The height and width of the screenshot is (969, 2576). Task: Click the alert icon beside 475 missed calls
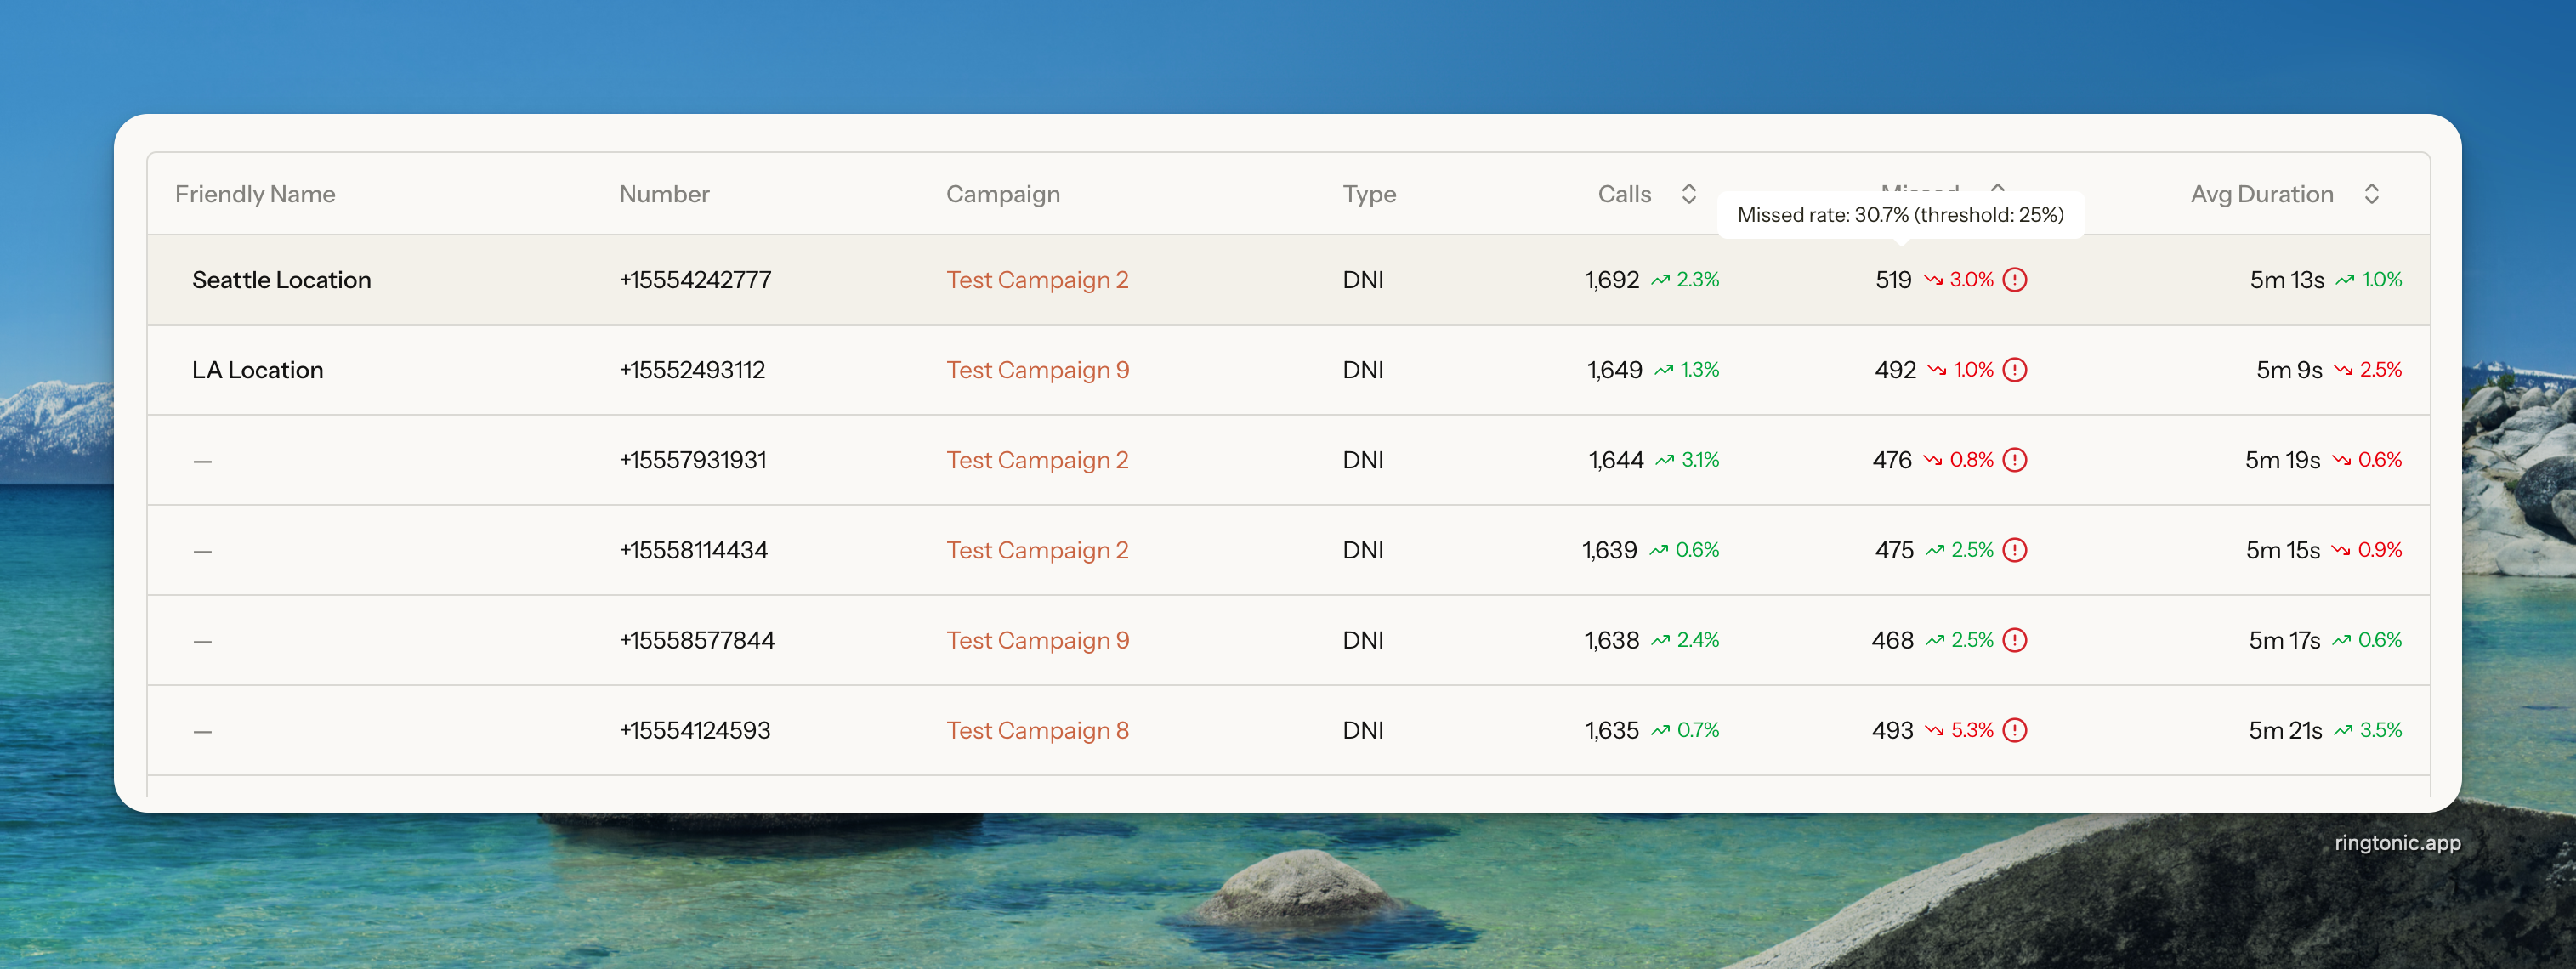[2015, 550]
